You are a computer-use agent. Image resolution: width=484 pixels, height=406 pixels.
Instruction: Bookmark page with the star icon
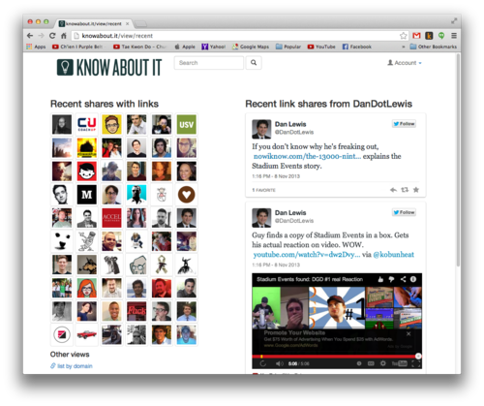(404, 36)
